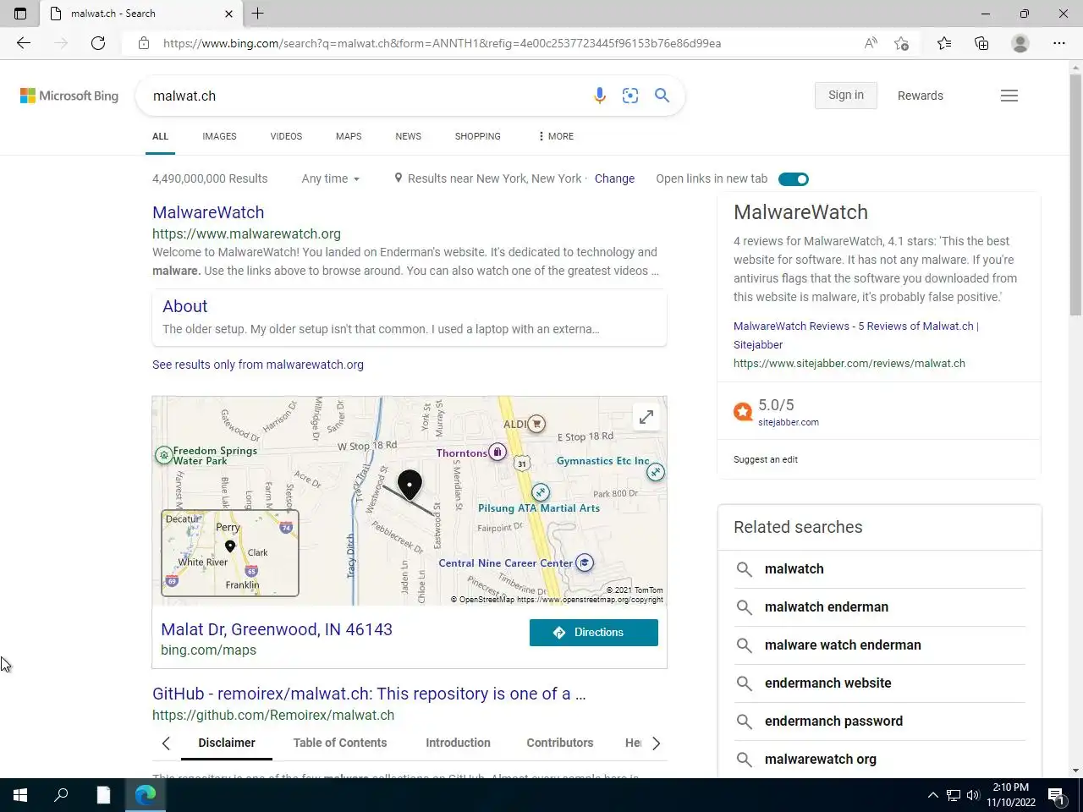1083x812 pixels.
Task: Click the Bing search input field
Action: tap(364, 96)
